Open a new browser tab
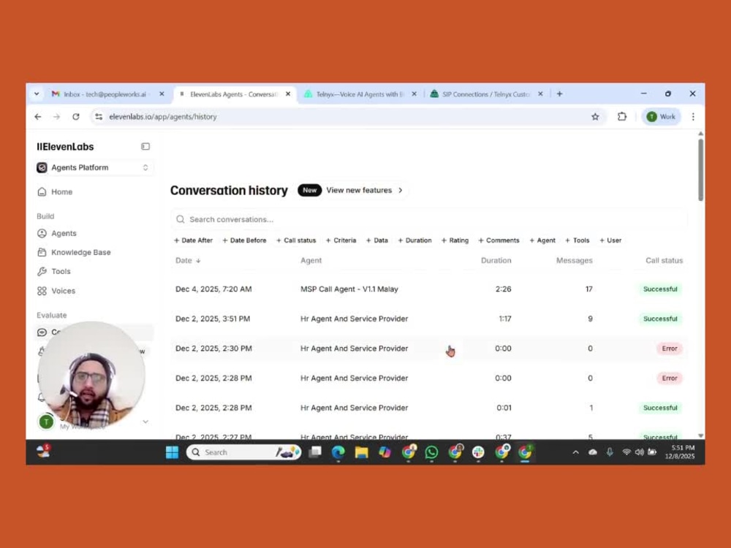Screen dimensions: 731x548 point(559,94)
